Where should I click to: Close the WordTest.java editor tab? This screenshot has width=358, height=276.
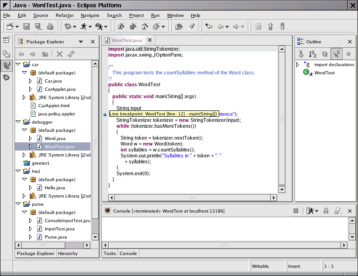point(149,40)
